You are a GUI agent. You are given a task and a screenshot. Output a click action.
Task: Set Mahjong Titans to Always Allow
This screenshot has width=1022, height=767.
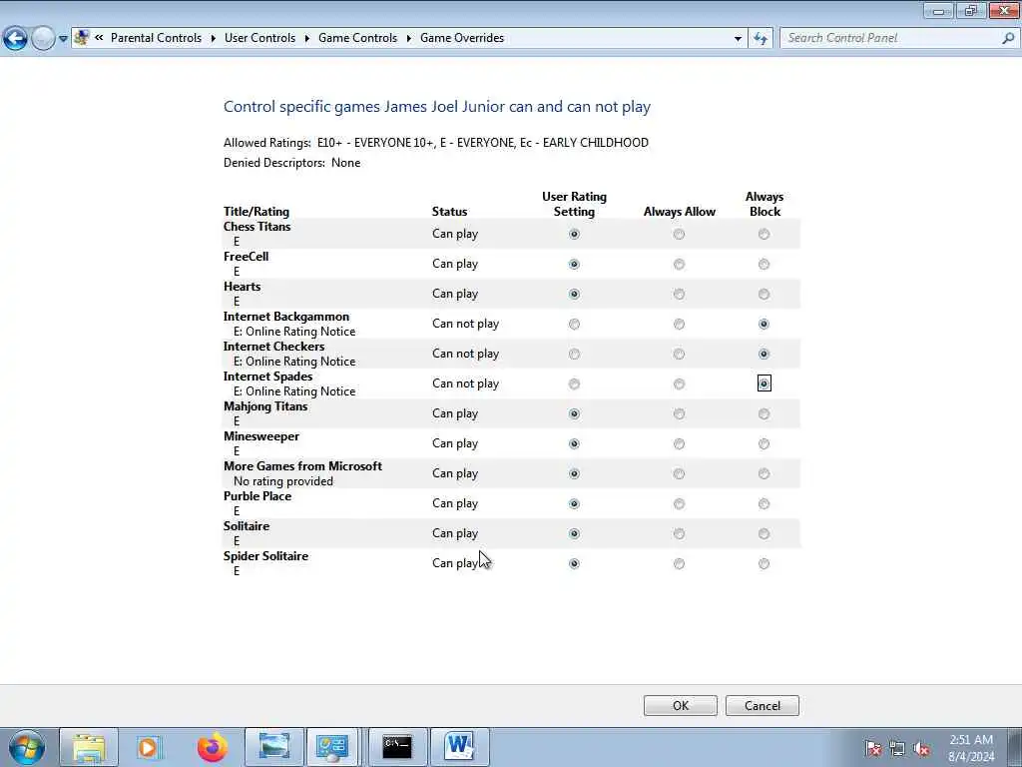click(679, 414)
